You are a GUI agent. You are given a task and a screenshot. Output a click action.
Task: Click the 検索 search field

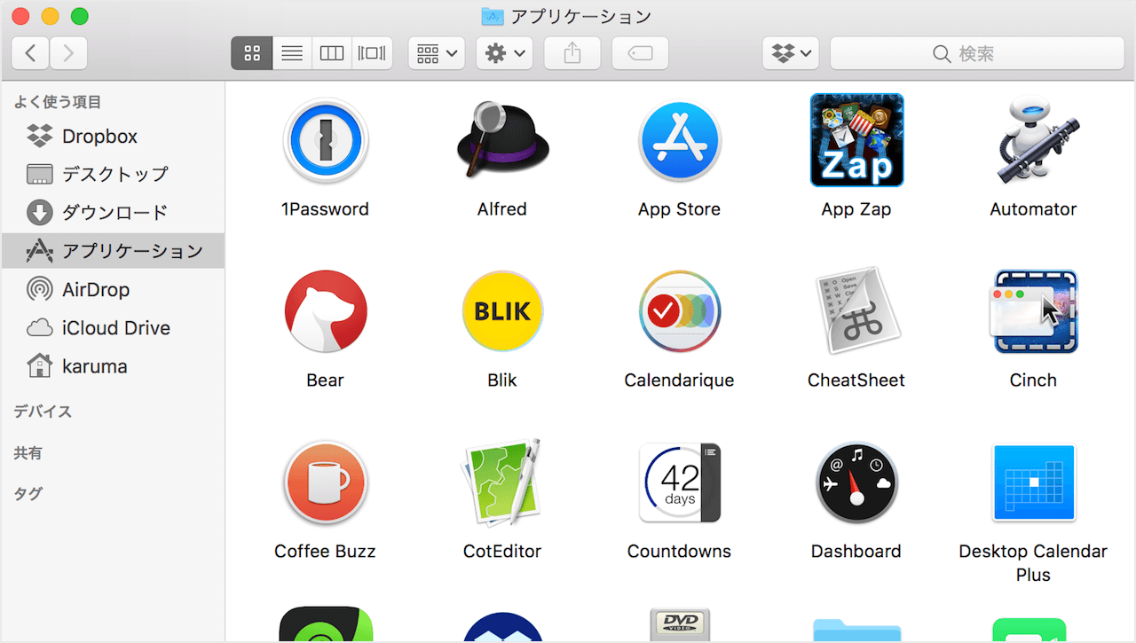click(x=977, y=53)
